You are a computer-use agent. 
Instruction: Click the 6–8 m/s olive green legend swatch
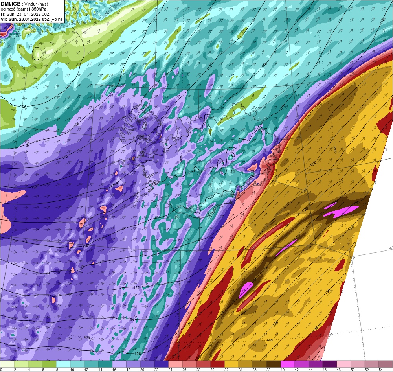[x=49, y=364]
